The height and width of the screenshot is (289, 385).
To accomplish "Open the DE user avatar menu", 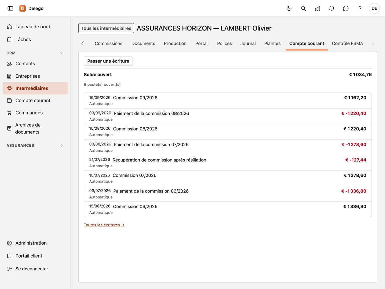I will point(374,8).
